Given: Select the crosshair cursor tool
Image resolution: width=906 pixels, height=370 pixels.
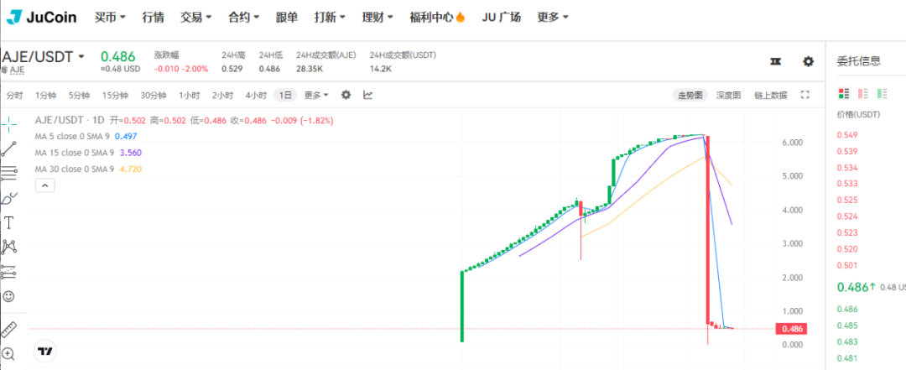Looking at the screenshot, I should 9,125.
